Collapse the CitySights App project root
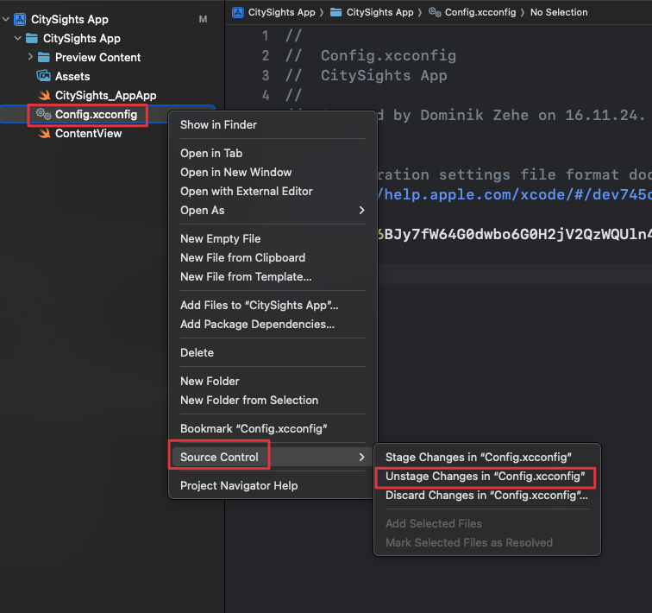 click(6, 19)
